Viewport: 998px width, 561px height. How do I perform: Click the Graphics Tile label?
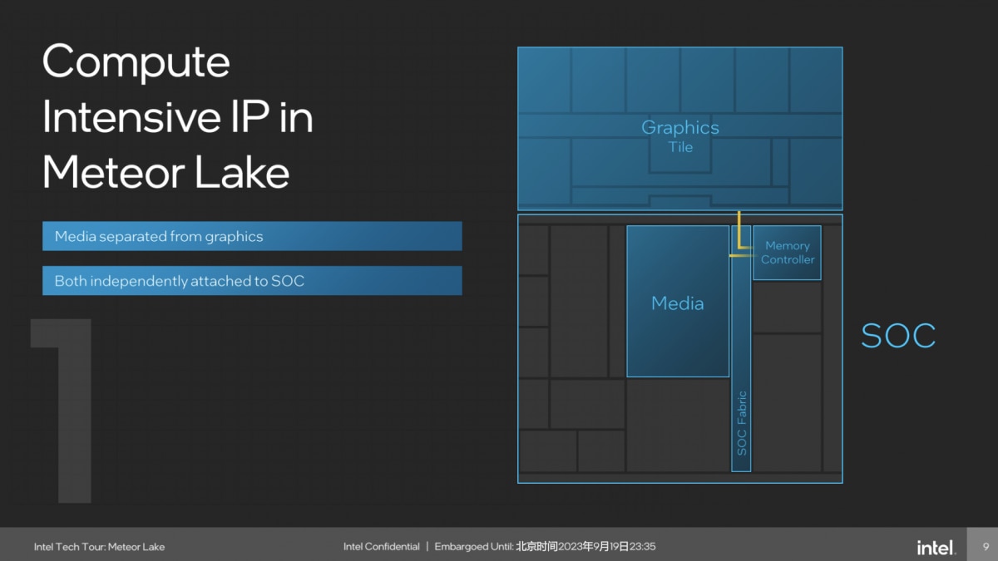click(679, 135)
